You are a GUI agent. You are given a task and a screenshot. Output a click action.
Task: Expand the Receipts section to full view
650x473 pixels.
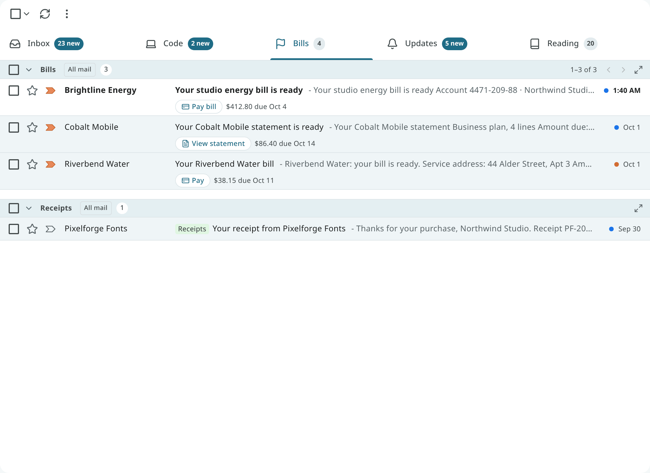click(638, 208)
